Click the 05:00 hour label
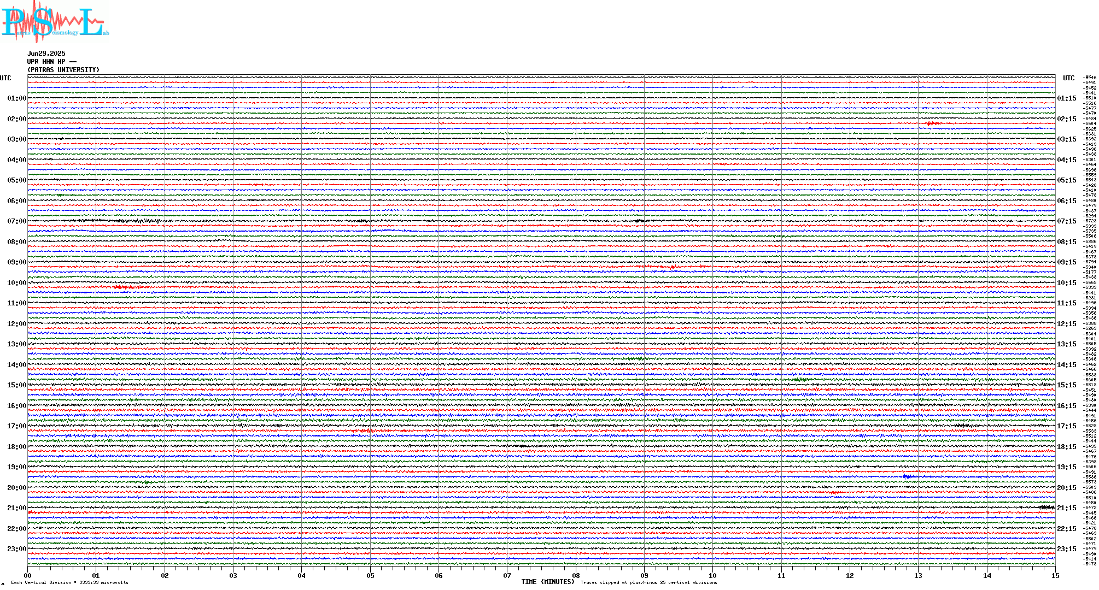 pyautogui.click(x=16, y=180)
